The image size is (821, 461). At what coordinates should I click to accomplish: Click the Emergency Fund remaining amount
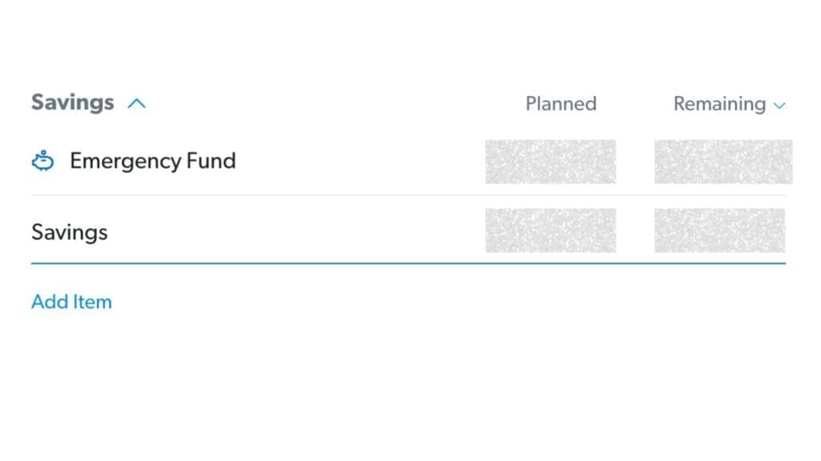click(722, 162)
